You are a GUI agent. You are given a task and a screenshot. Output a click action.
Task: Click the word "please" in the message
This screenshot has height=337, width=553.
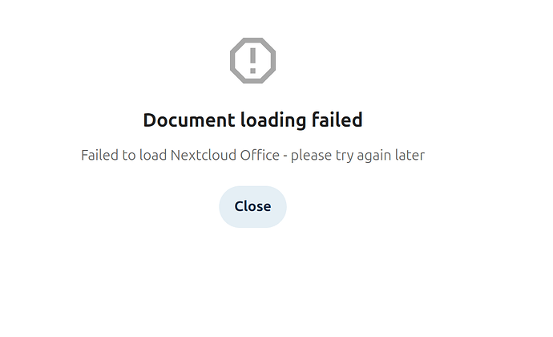tap(311, 156)
